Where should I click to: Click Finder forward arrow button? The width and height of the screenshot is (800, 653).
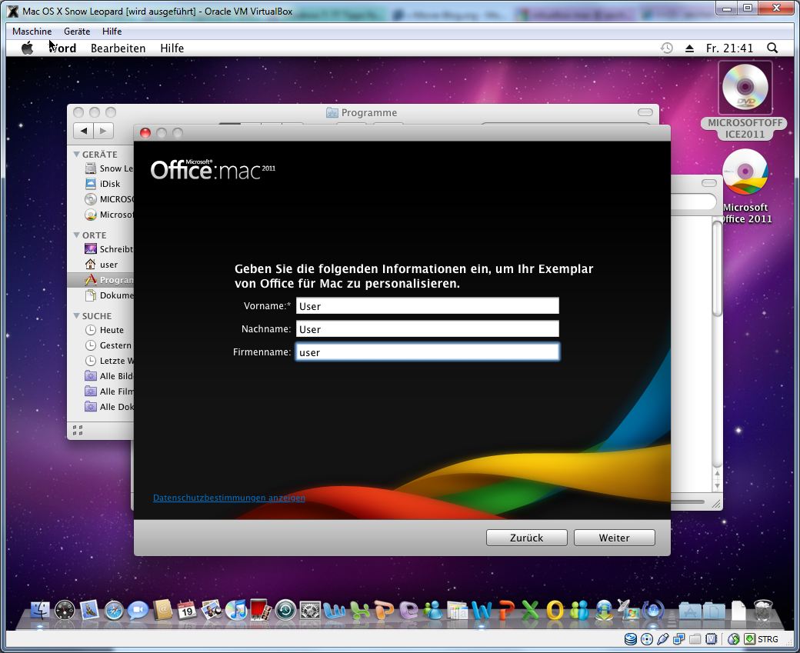pyautogui.click(x=103, y=131)
